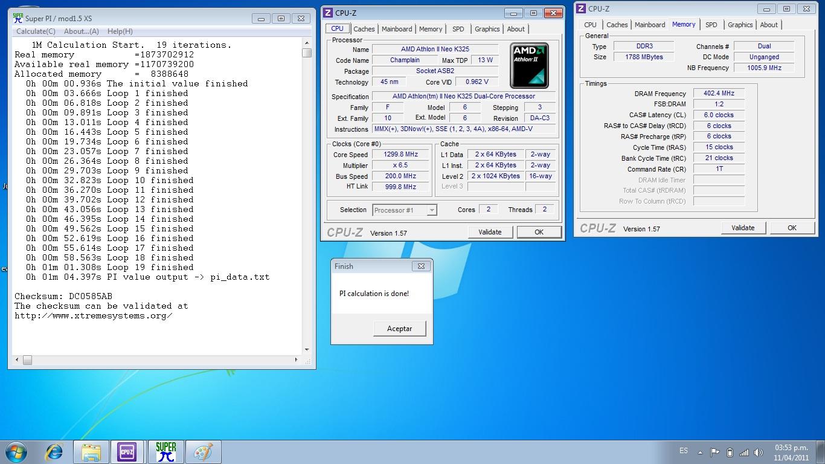The height and width of the screenshot is (464, 825).
Task: Select About tab in CPU window
Action: coord(516,29)
